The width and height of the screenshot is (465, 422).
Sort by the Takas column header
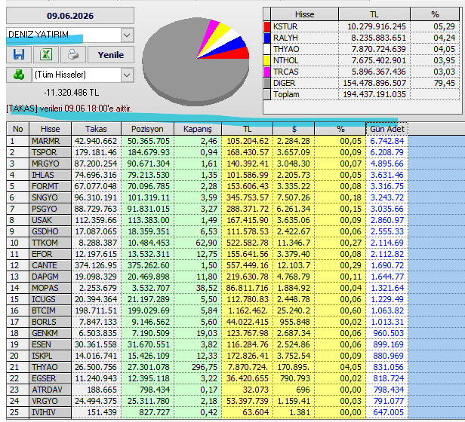pyautogui.click(x=96, y=129)
